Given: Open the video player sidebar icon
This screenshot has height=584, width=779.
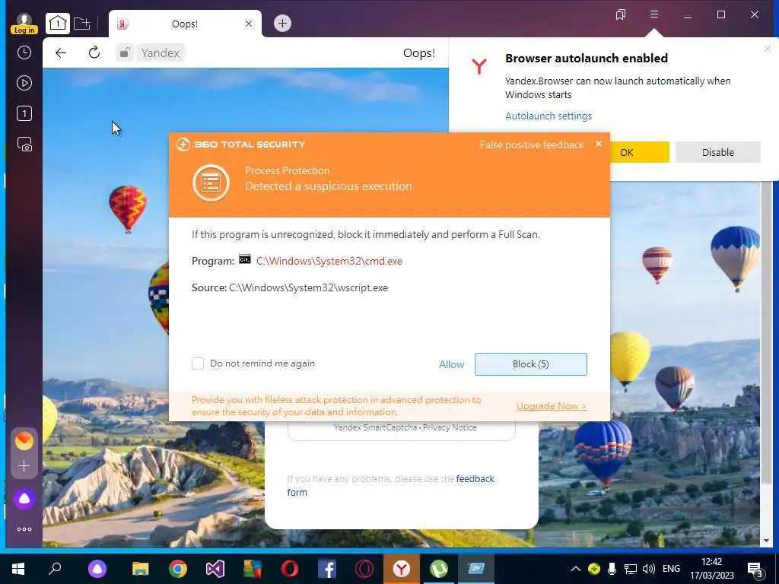Looking at the screenshot, I should pyautogui.click(x=24, y=83).
